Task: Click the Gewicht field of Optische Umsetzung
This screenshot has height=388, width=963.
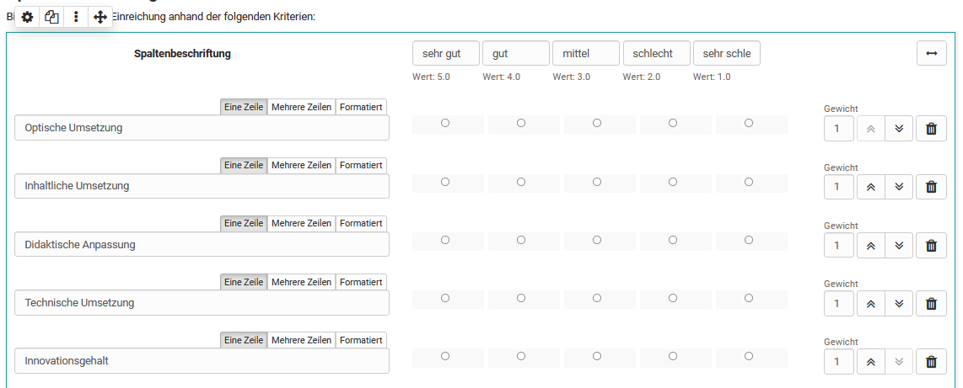Action: point(839,129)
